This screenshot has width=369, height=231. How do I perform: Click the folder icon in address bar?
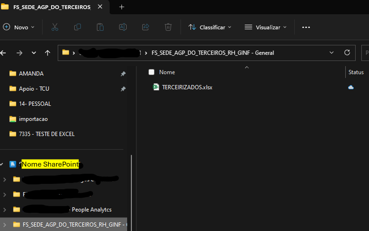coord(66,52)
